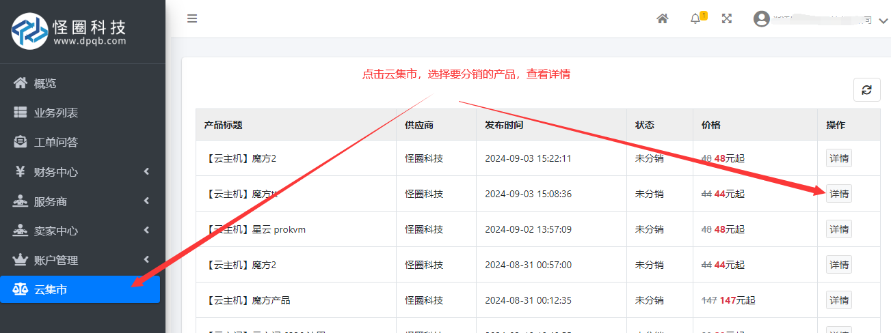The height and width of the screenshot is (333, 891).
Task: Click date 2024-09-02 13:57:09
Action: [x=528, y=229]
